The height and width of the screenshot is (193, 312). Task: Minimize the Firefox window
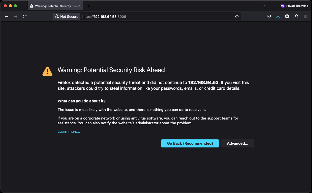(10, 6)
